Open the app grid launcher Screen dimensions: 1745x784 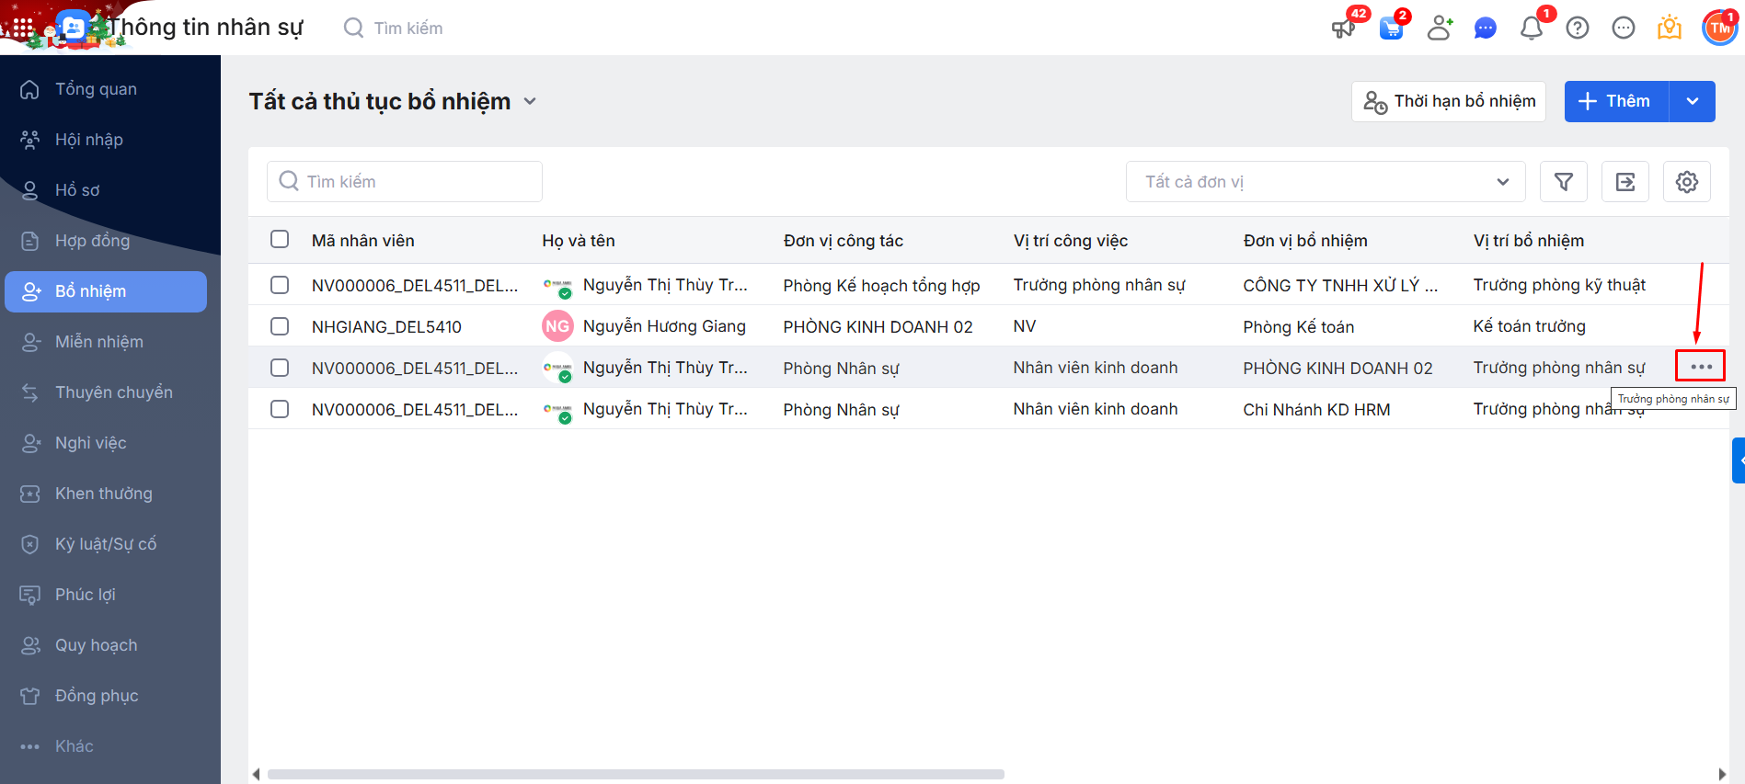(x=22, y=28)
